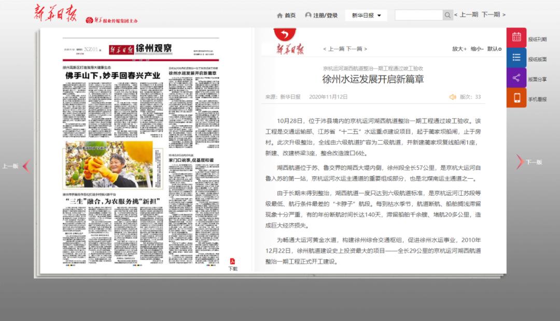Image resolution: width=560 pixels, height=321 pixels.
Task: Click the red back-arrow icon above article
Action: point(285,34)
